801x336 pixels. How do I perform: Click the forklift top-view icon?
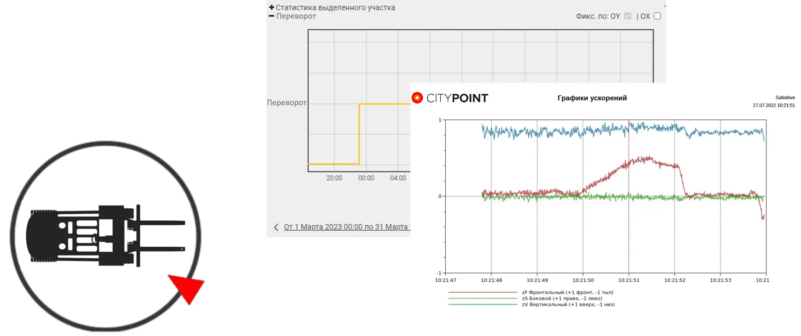point(106,236)
